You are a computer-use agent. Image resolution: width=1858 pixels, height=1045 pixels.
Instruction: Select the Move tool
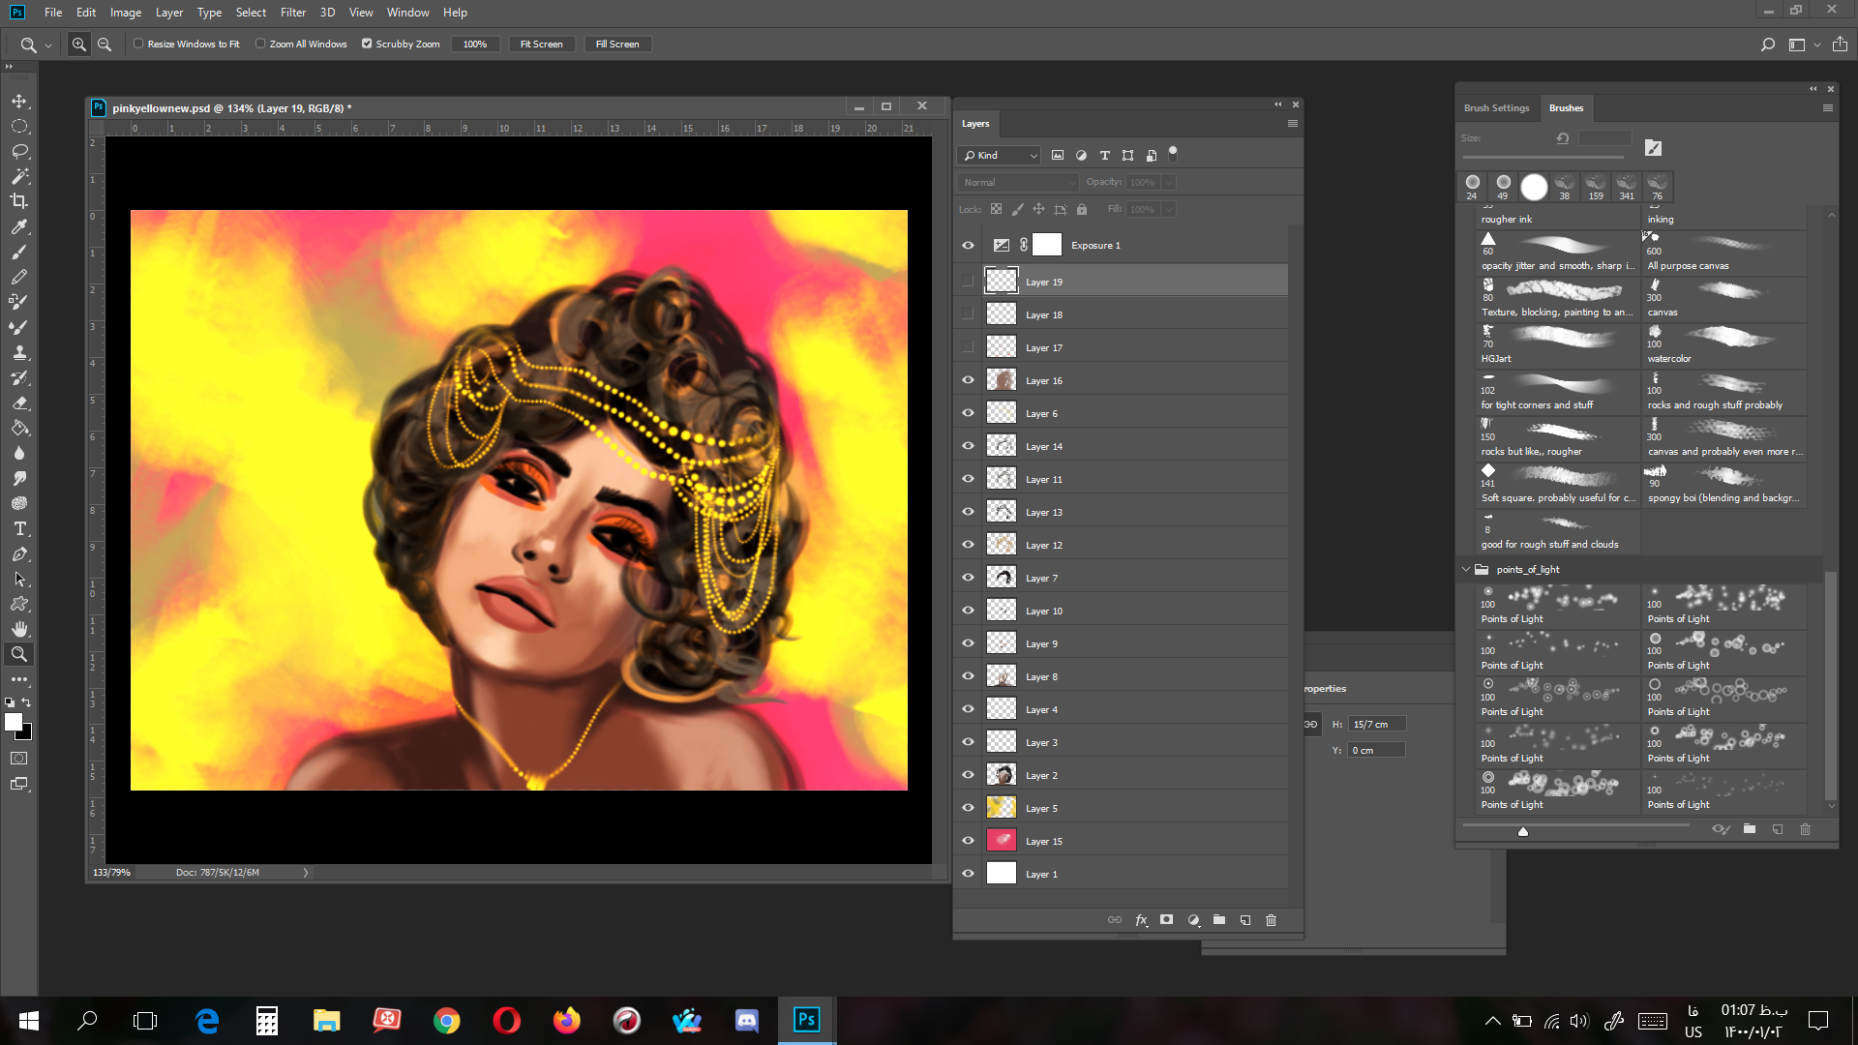pyautogui.click(x=19, y=102)
